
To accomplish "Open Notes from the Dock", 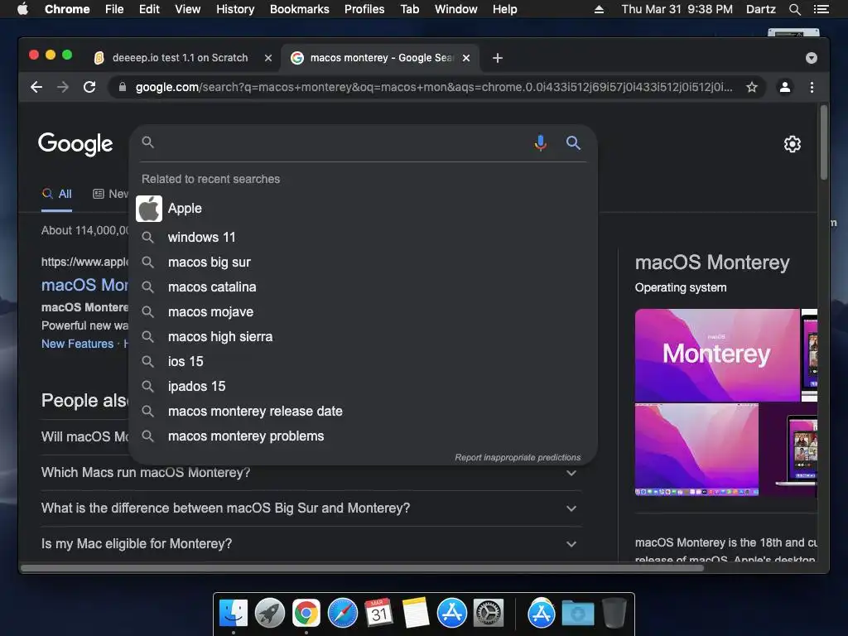I will tap(416, 613).
